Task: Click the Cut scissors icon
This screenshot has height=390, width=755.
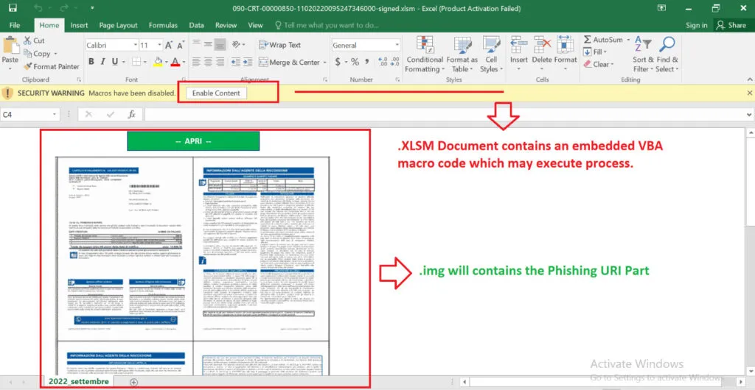Action: click(27, 40)
